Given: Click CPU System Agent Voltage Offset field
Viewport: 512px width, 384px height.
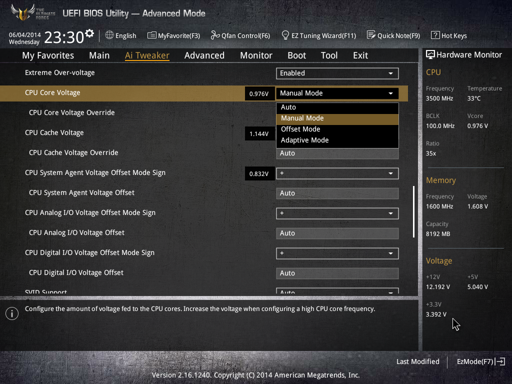Looking at the screenshot, I should click(337, 193).
